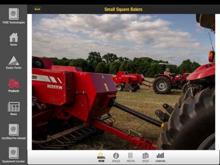Open Certified Pre-Owned listings
This screenshot has height=165, width=220.
(x=14, y=132)
